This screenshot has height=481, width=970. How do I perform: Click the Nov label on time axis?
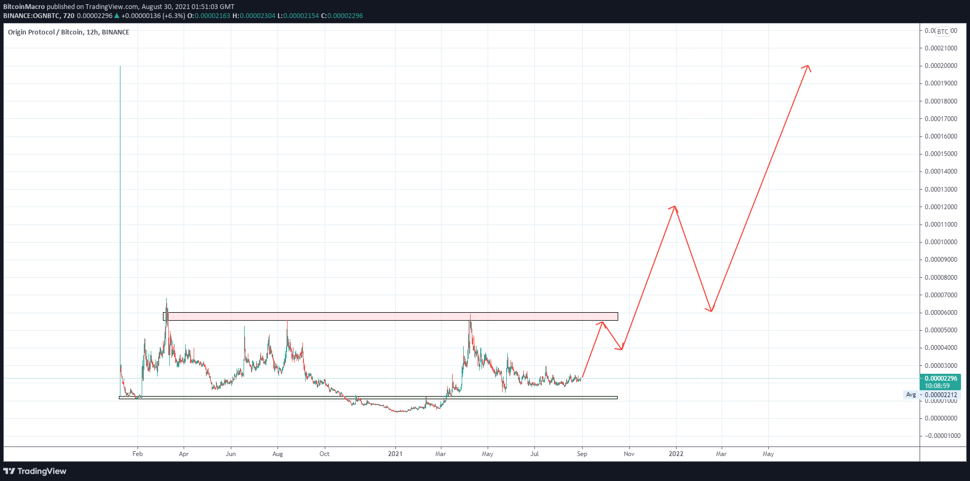[x=629, y=454]
